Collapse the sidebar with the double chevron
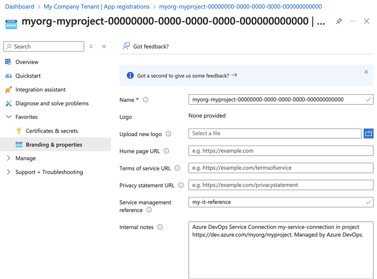Image resolution: width=377 pixels, height=279 pixels. click(104, 46)
